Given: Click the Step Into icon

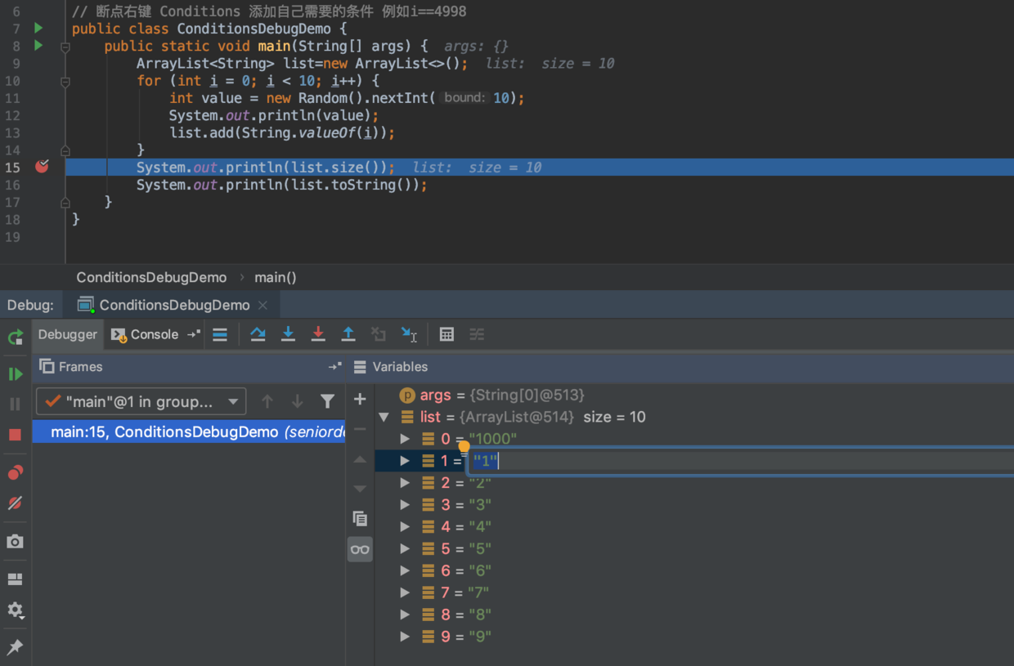Looking at the screenshot, I should pos(288,334).
